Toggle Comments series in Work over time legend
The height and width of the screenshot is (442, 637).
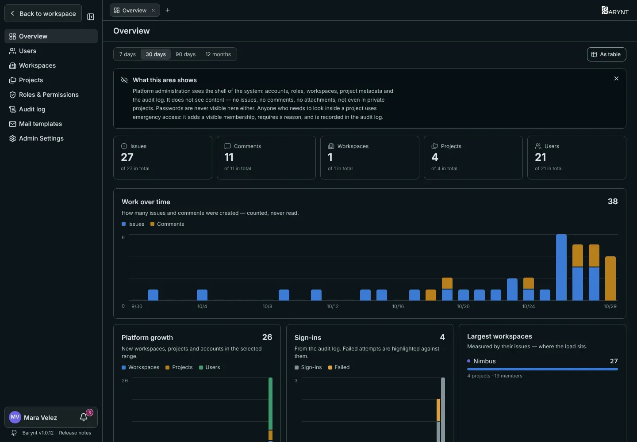(x=167, y=224)
